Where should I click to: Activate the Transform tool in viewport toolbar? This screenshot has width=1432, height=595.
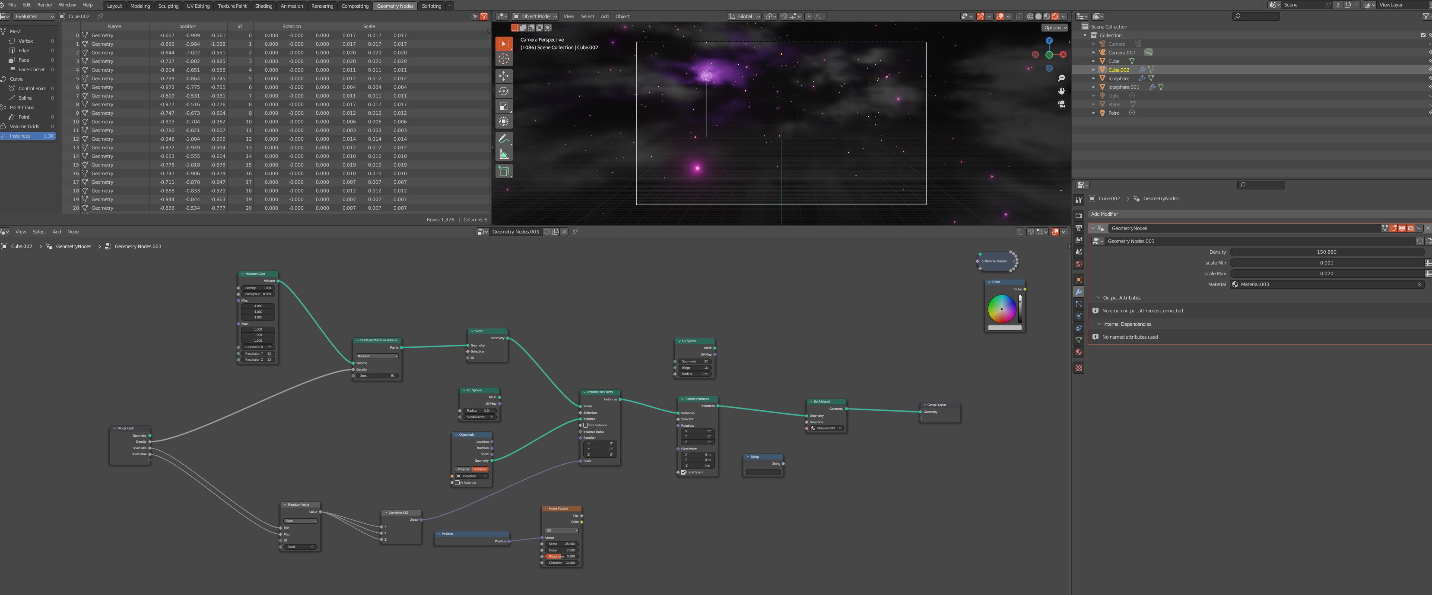click(x=504, y=121)
